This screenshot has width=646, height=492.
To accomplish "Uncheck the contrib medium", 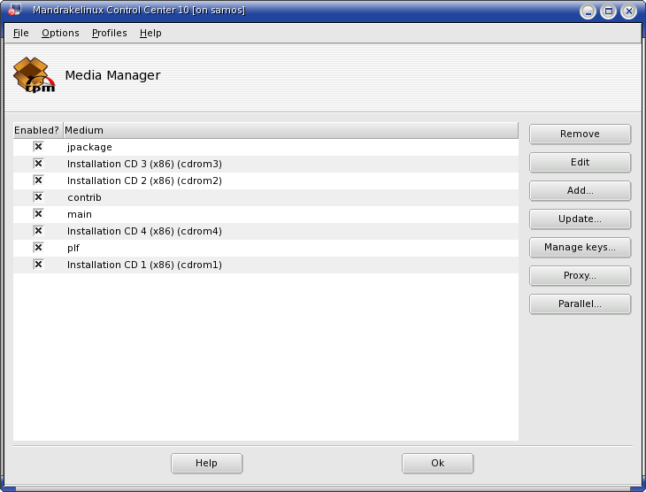I will click(x=38, y=197).
